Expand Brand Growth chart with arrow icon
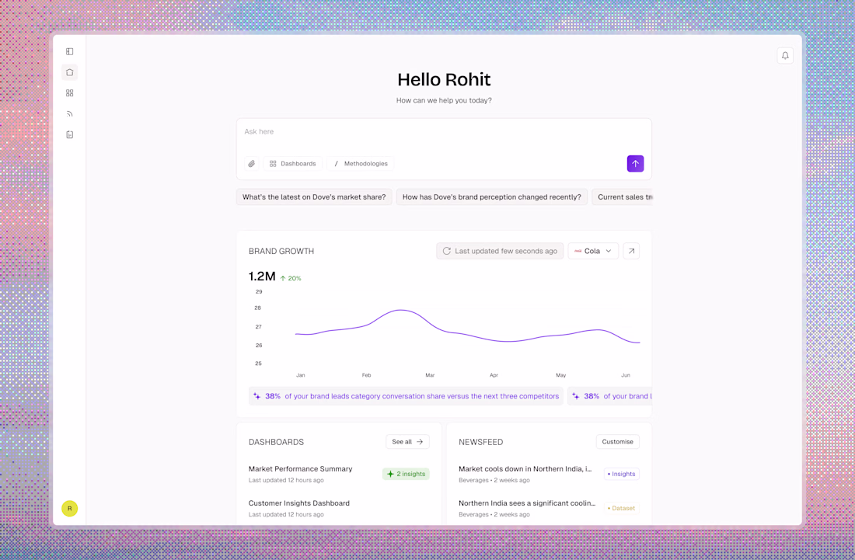This screenshot has width=855, height=560. (631, 251)
